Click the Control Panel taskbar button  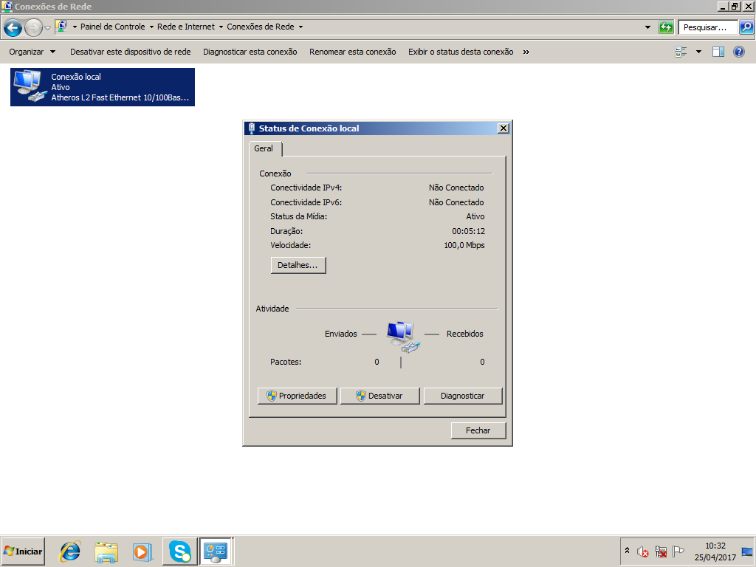(x=216, y=551)
